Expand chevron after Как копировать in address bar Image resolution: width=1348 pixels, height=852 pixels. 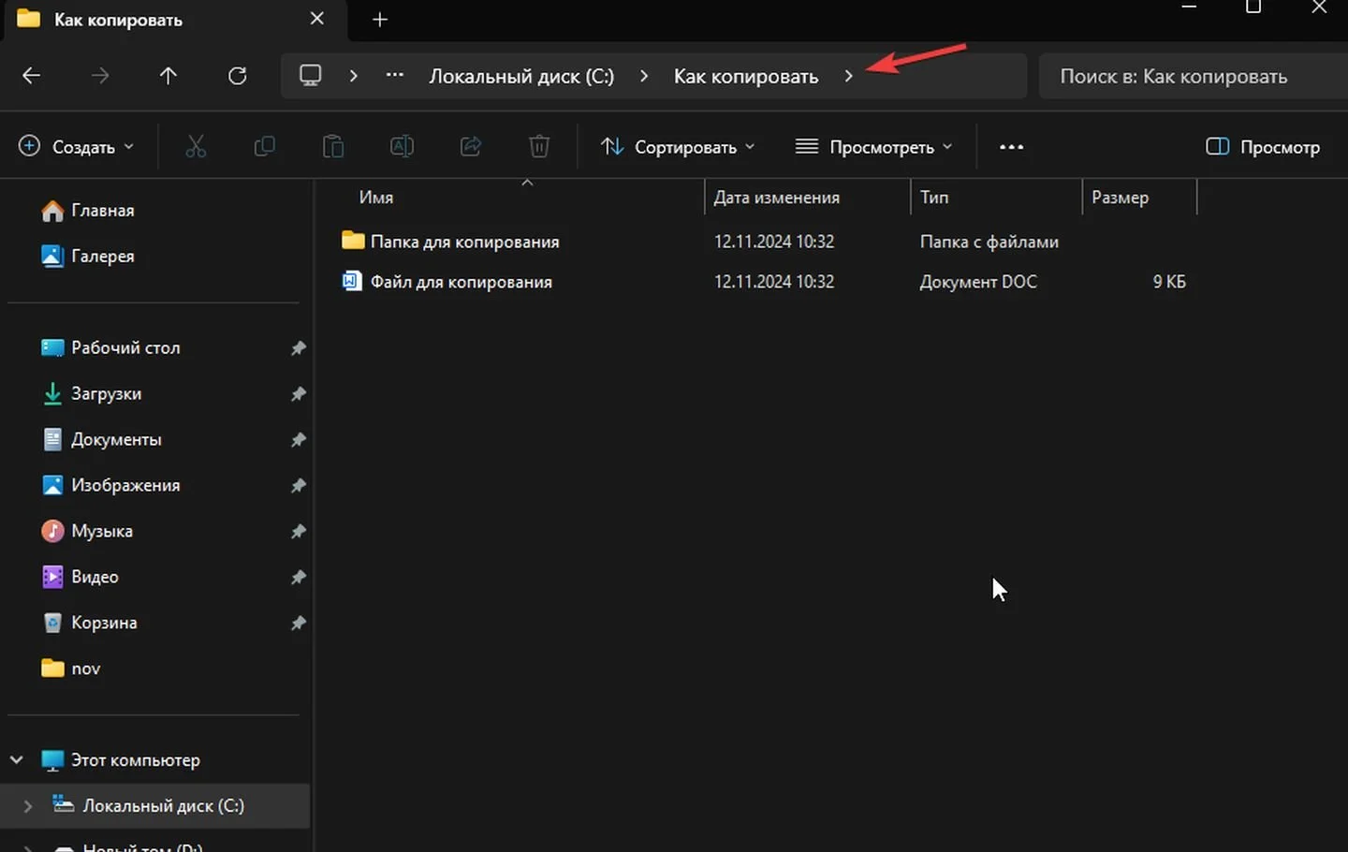(x=848, y=76)
